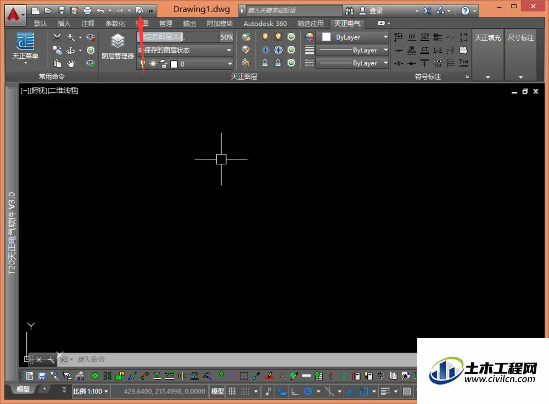This screenshot has width=549, height=404.
Task: Open the Help question mark icon
Action: [x=465, y=11]
